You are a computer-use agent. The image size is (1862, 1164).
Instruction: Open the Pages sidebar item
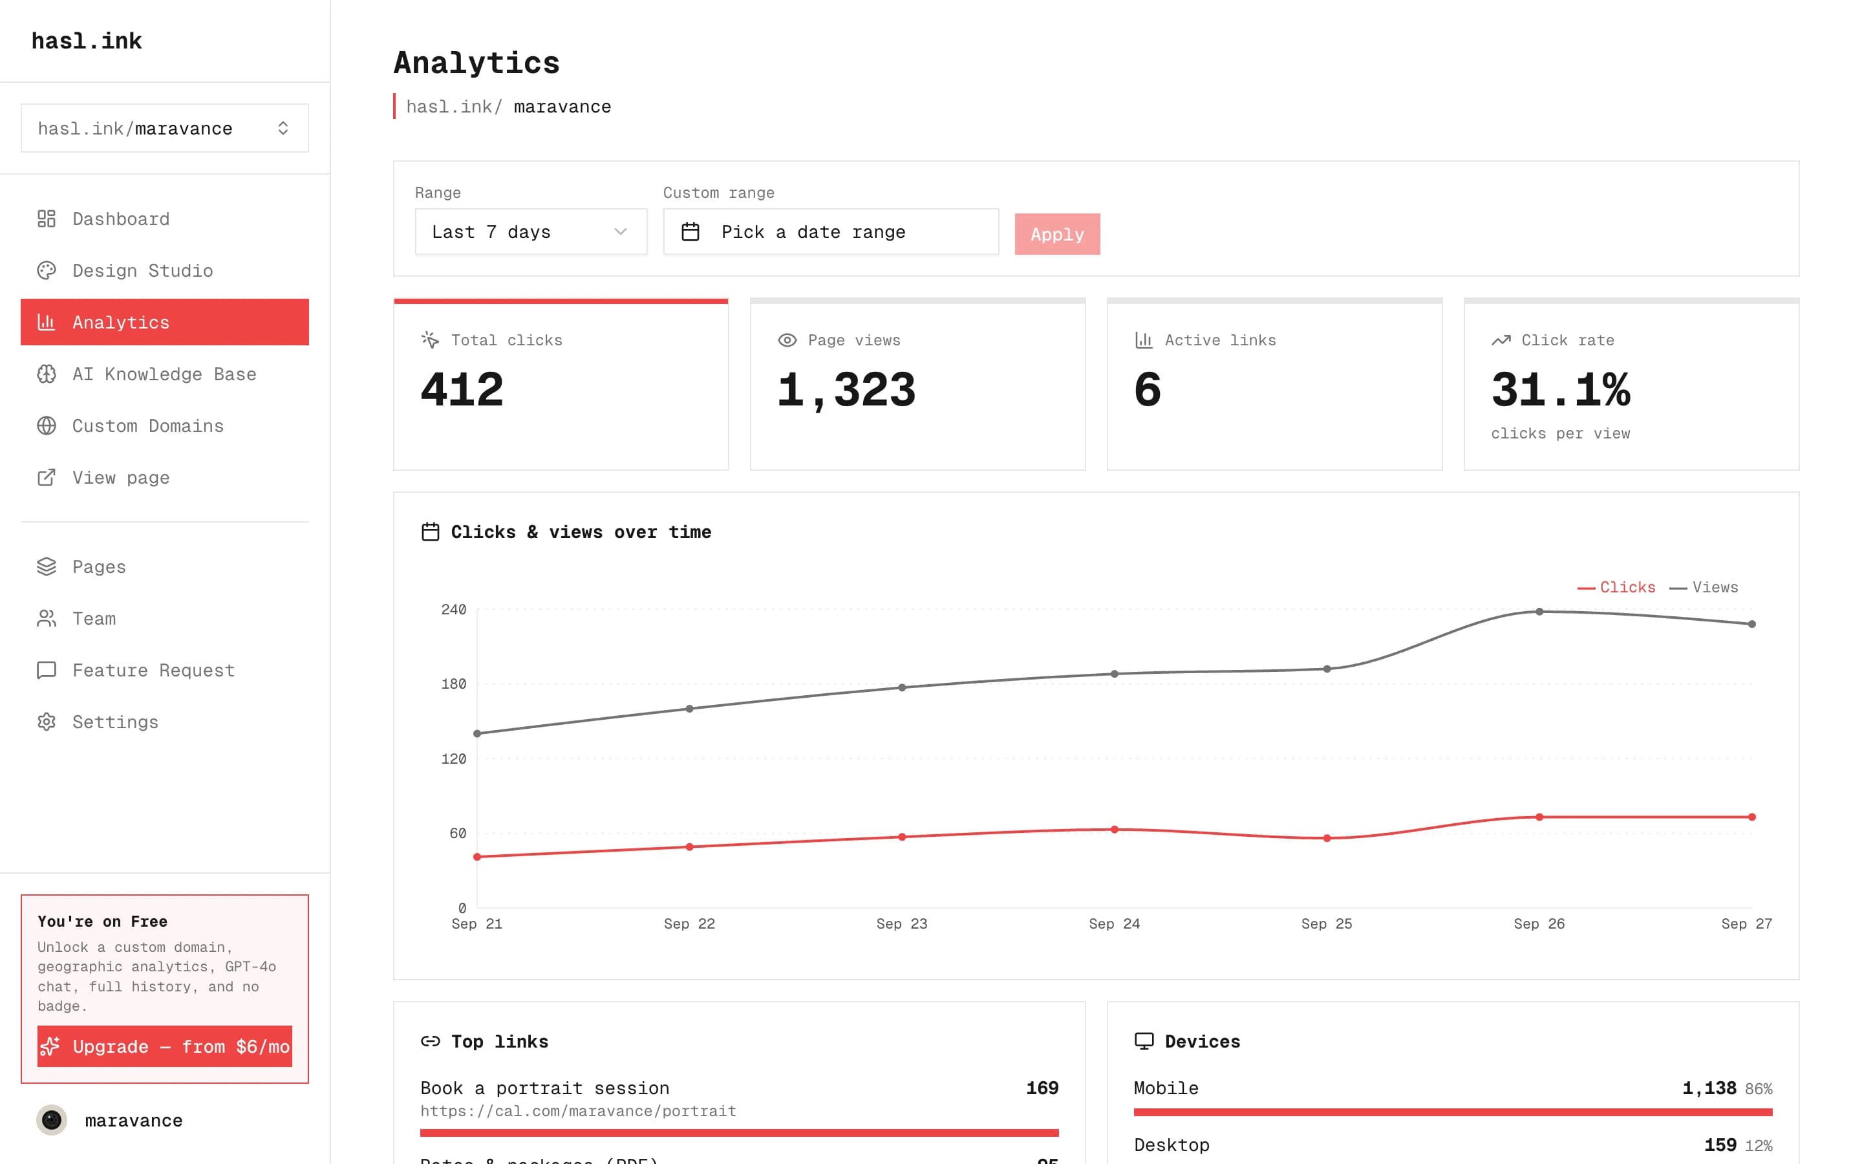click(x=165, y=566)
